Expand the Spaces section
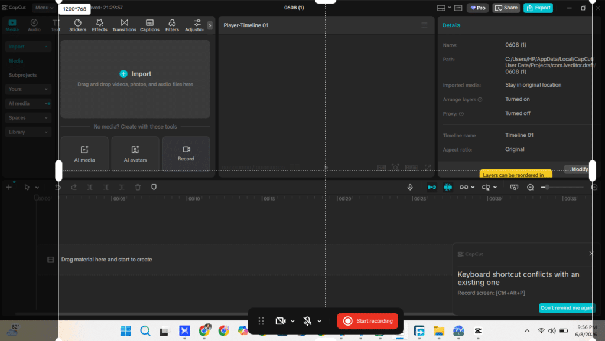Image resolution: width=605 pixels, height=341 pixels. pyautogui.click(x=28, y=118)
